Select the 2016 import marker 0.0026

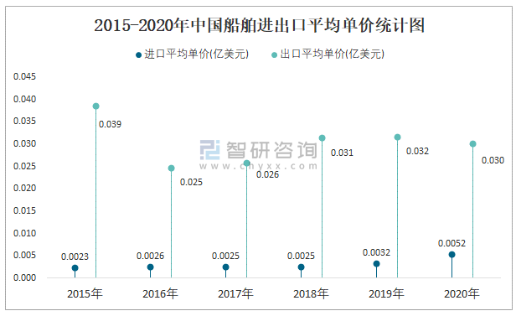point(151,267)
